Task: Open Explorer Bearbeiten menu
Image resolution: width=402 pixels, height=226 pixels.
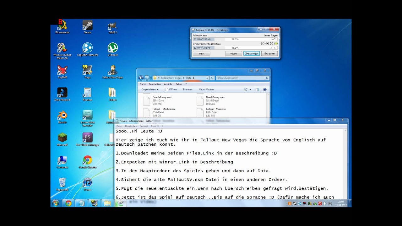Action: pyautogui.click(x=155, y=84)
